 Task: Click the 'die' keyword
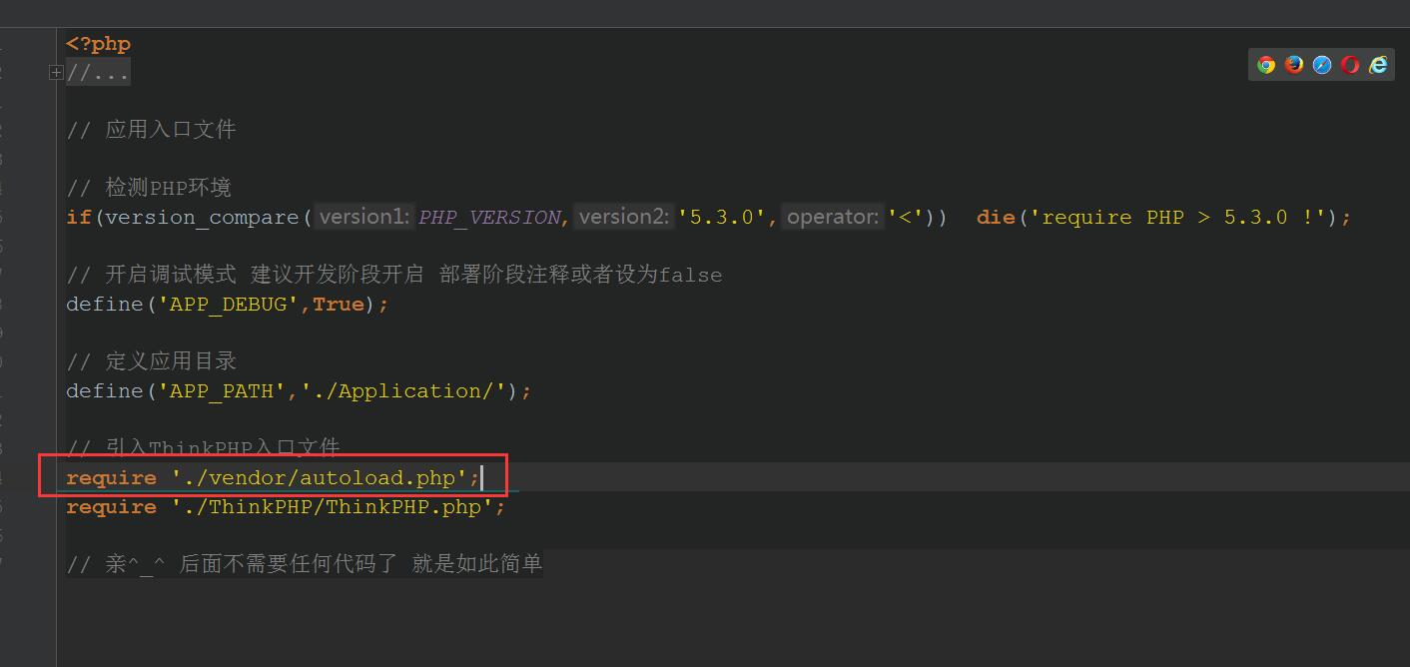(996, 217)
